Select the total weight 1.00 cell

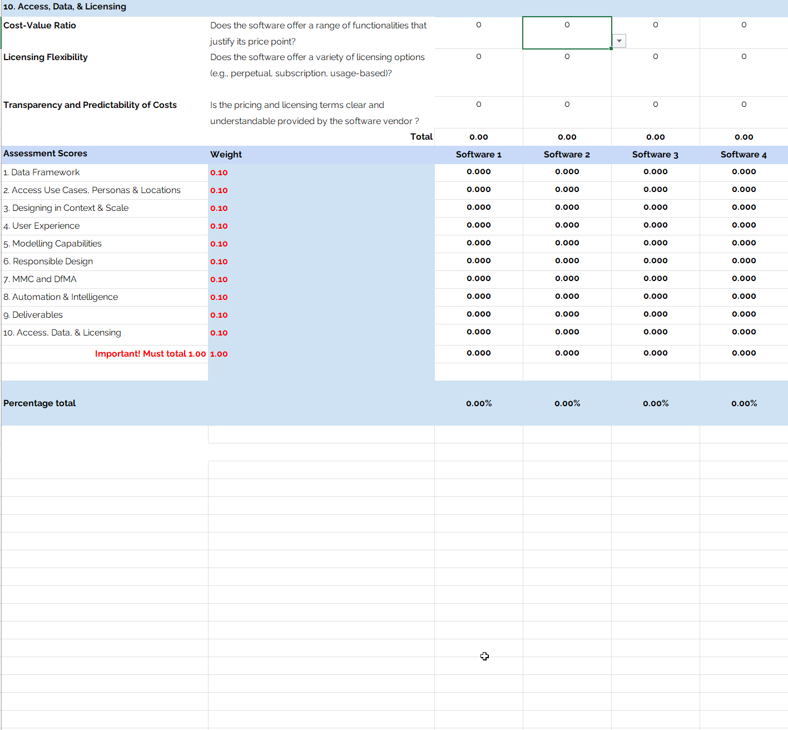[219, 354]
